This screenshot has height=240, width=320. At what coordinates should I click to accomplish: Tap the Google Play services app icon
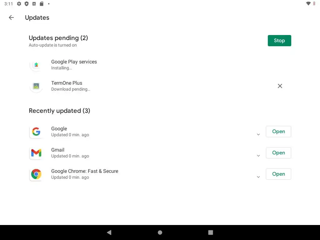click(x=36, y=65)
